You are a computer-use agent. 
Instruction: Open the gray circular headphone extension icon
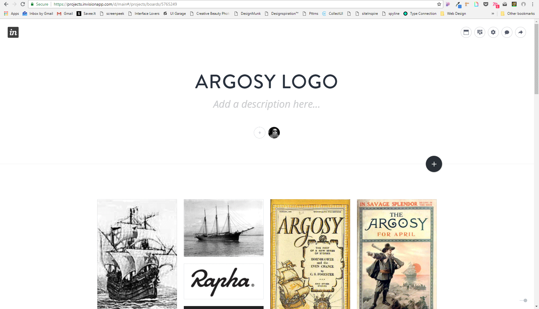point(523,4)
